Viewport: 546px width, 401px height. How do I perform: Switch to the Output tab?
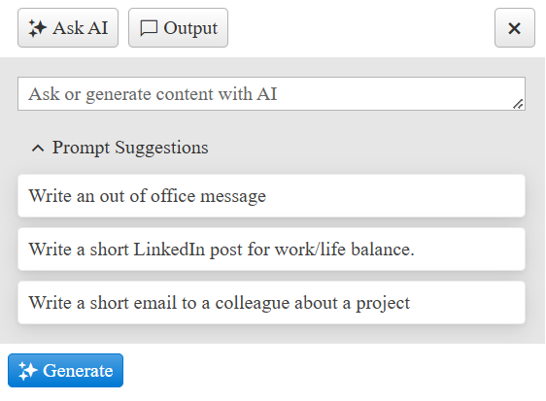(178, 28)
